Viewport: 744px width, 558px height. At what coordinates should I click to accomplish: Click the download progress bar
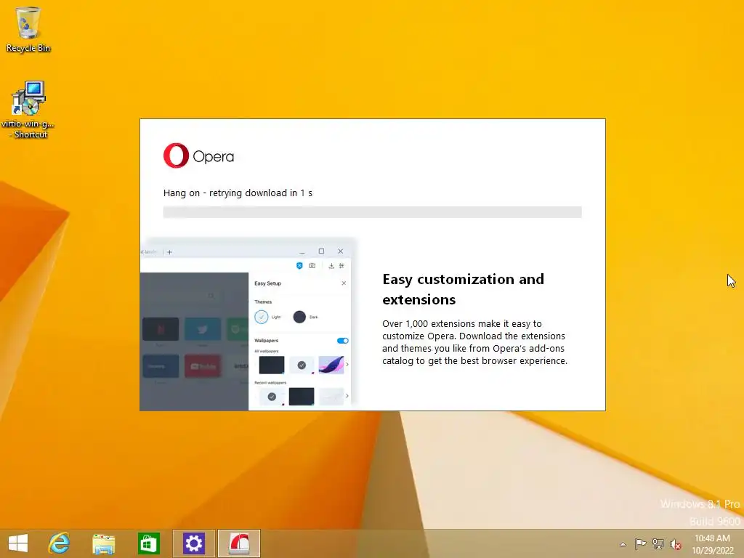373,212
